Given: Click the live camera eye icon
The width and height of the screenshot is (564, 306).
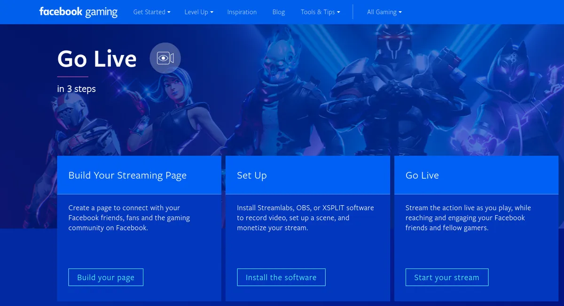Looking at the screenshot, I should click(165, 58).
